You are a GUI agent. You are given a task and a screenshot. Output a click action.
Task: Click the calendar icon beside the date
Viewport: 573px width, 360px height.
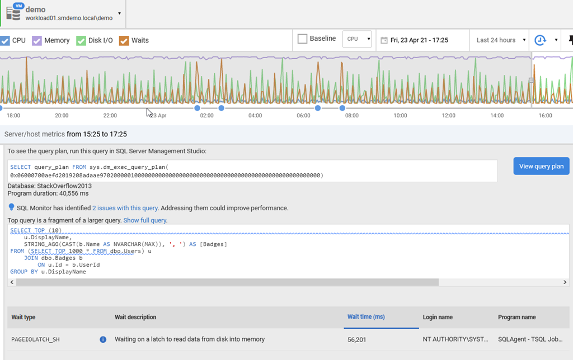click(384, 40)
